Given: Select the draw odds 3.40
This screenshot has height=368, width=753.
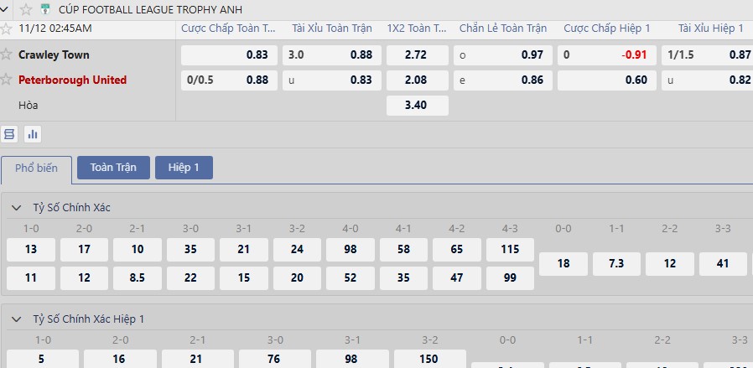Looking at the screenshot, I should click(x=417, y=106).
